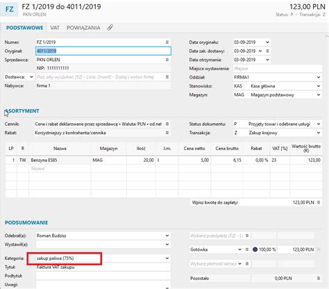Open list icon in Sprzedawca field
Viewport: 329px width, 289px height.
[167, 60]
